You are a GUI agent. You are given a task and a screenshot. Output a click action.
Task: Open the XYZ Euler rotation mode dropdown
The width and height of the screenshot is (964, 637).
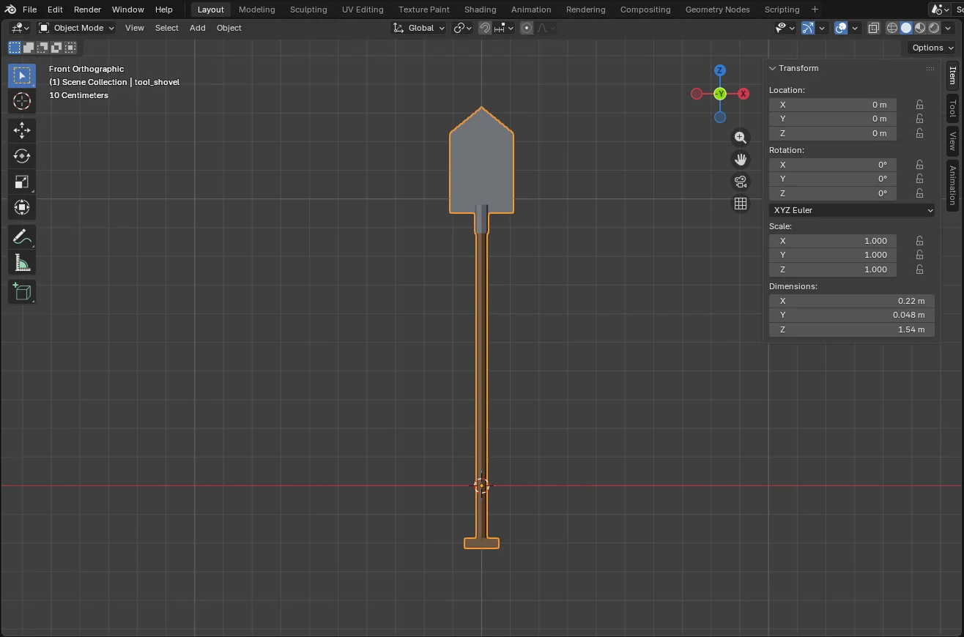852,210
